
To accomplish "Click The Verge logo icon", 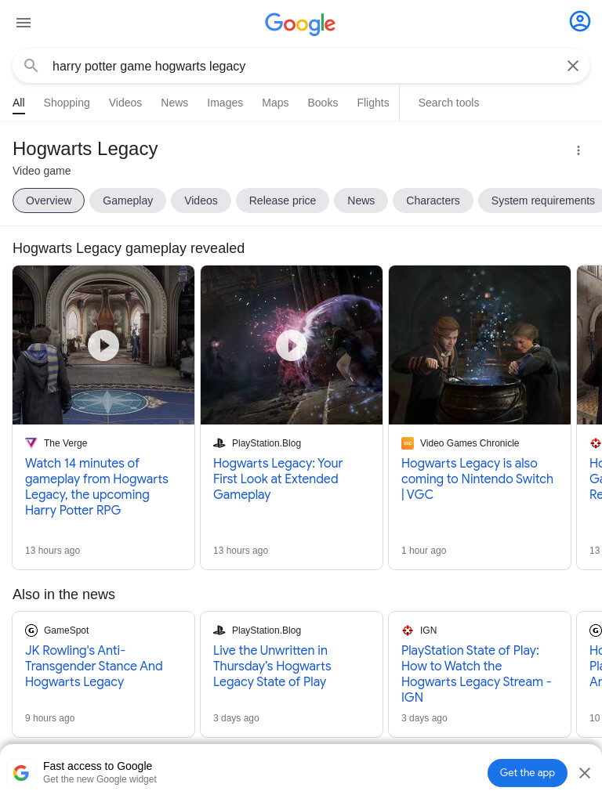I will 31,443.
